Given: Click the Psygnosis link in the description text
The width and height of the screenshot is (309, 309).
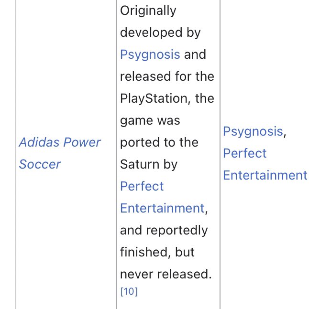Looking at the screenshot, I should (150, 54).
